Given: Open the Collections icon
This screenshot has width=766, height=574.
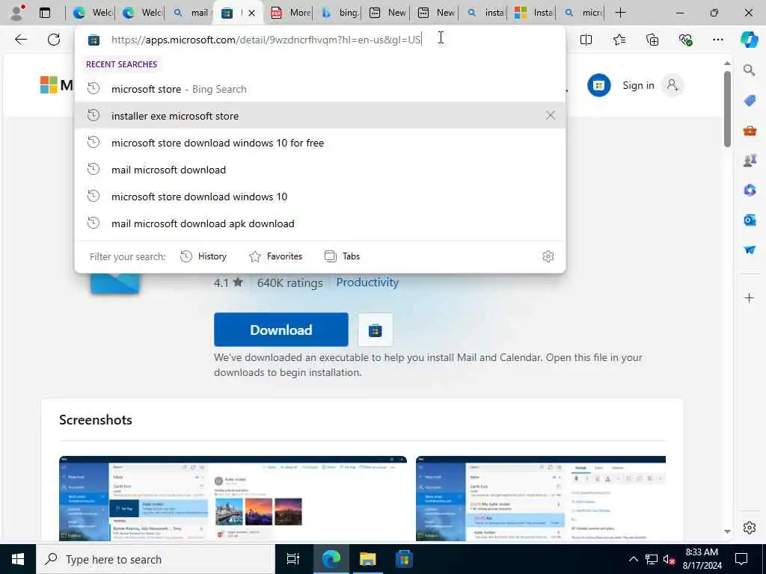Looking at the screenshot, I should click(x=652, y=40).
